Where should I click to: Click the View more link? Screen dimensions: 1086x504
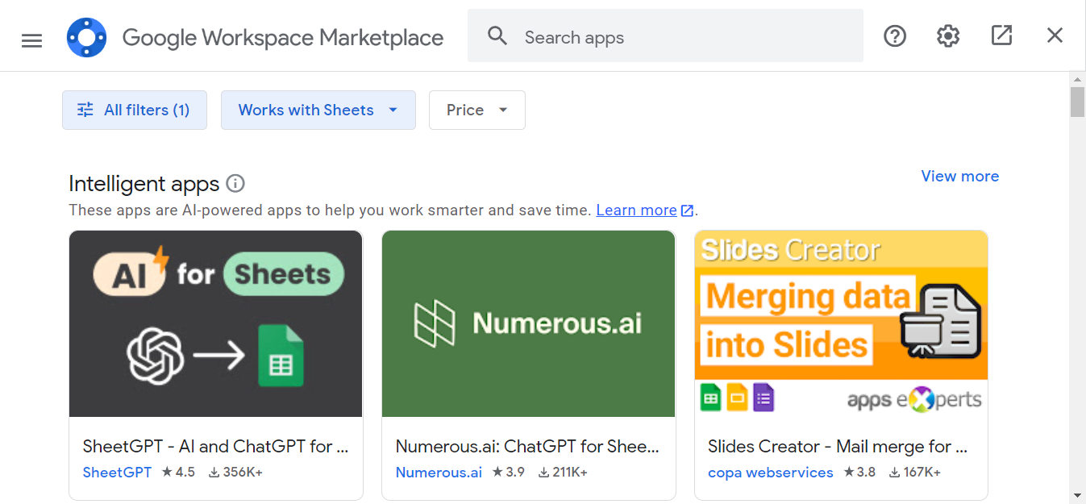tap(959, 176)
